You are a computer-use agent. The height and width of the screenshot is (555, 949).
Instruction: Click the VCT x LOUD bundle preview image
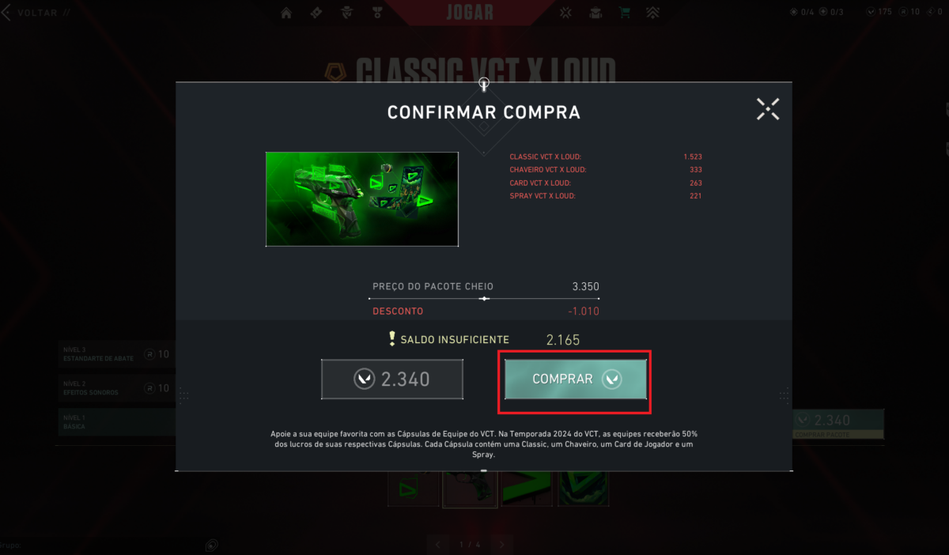click(x=362, y=199)
